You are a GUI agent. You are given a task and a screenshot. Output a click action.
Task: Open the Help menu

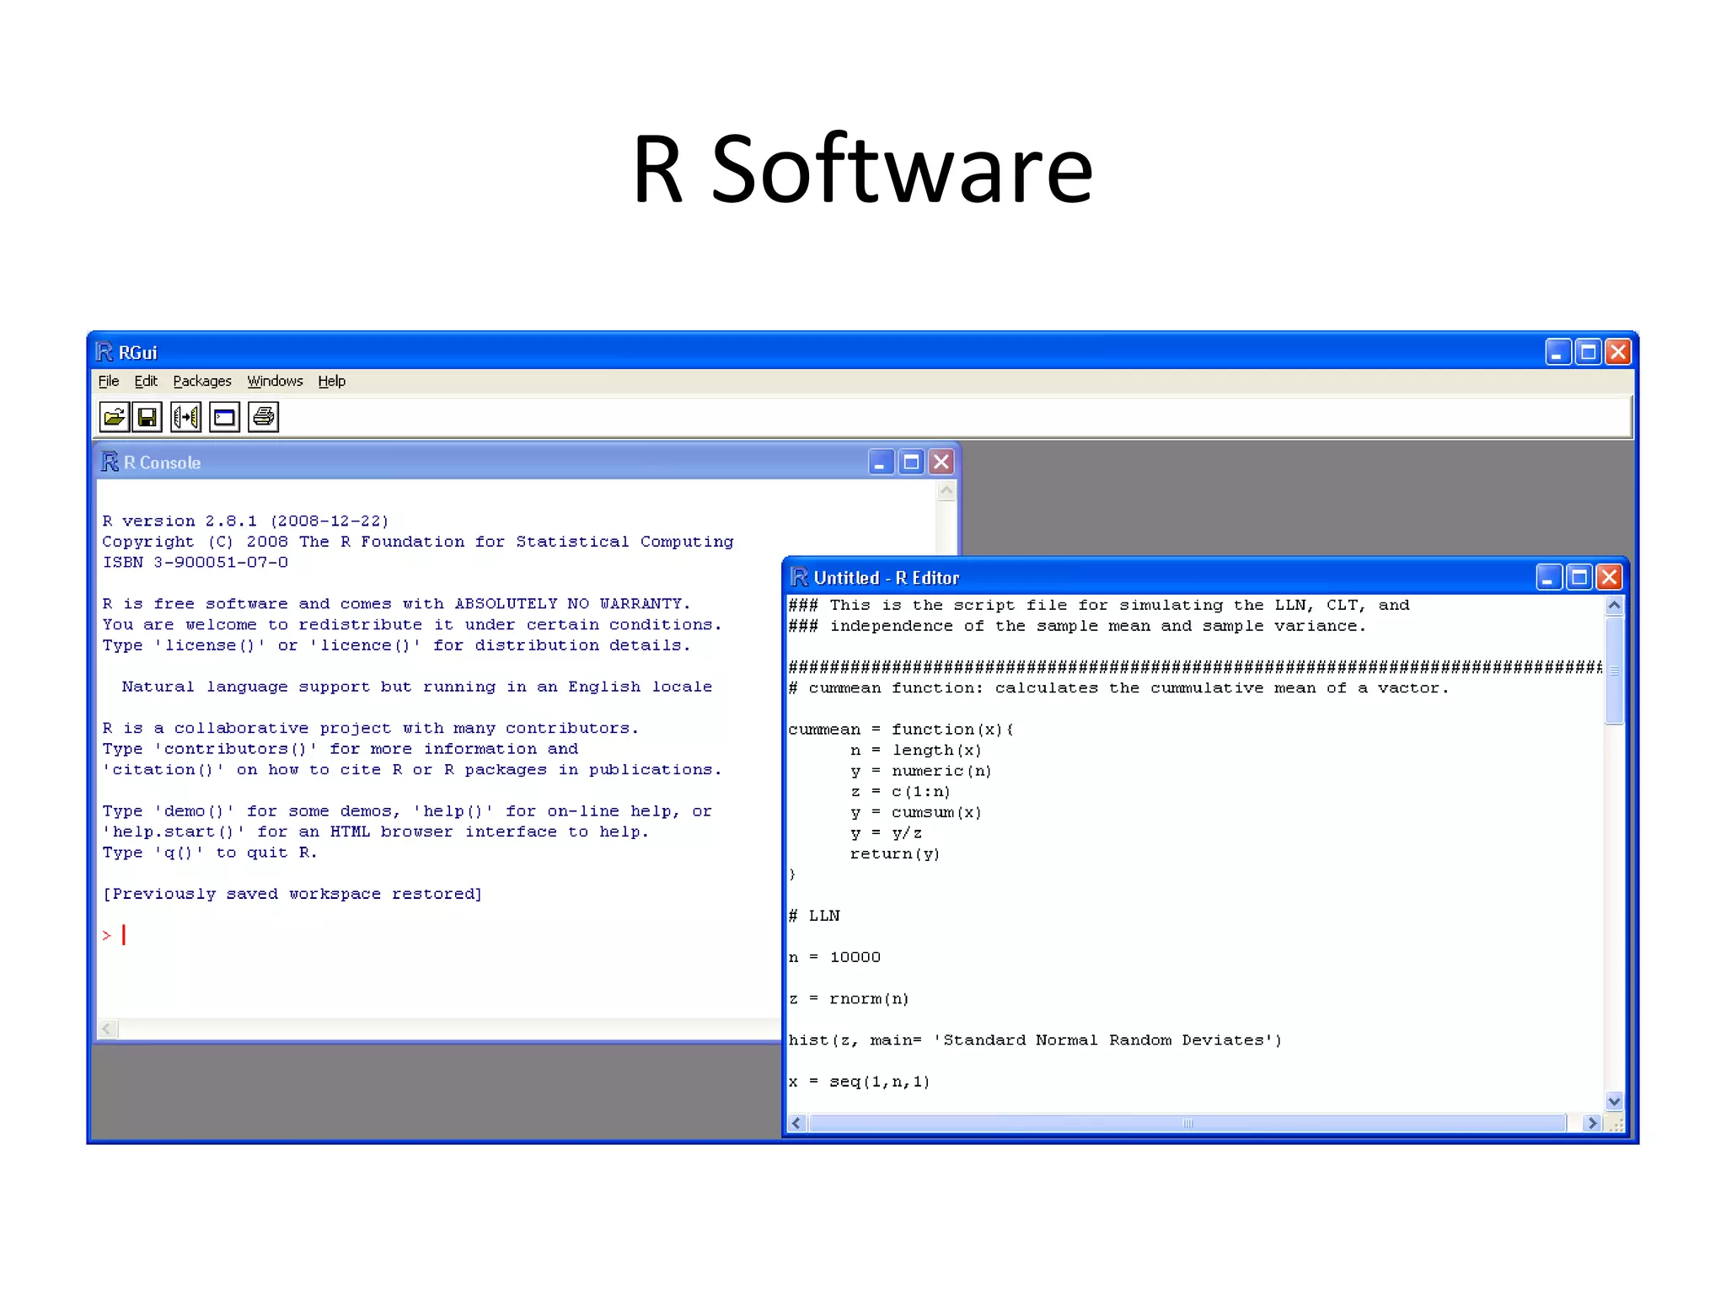tap(332, 381)
